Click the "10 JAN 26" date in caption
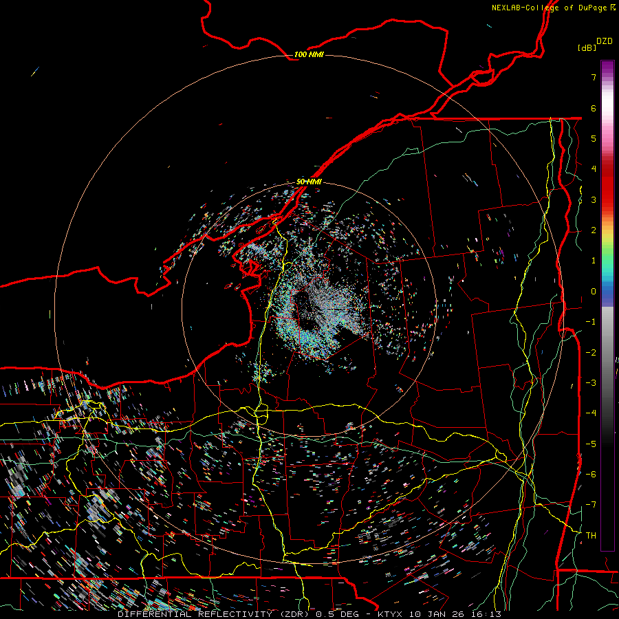The width and height of the screenshot is (619, 619). [436, 614]
